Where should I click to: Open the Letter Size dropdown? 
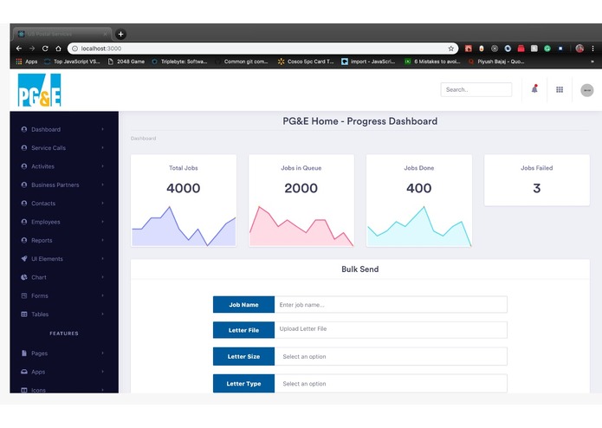pos(391,357)
